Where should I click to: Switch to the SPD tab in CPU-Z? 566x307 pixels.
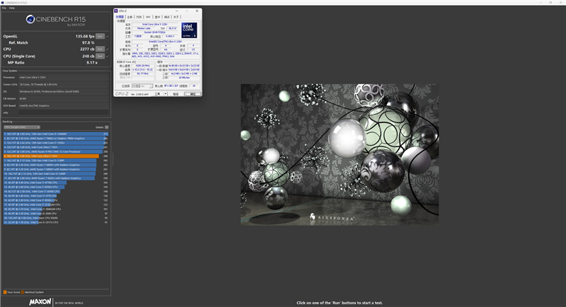pyautogui.click(x=148, y=17)
